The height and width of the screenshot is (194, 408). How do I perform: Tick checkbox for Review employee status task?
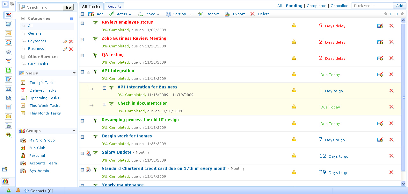82,23
